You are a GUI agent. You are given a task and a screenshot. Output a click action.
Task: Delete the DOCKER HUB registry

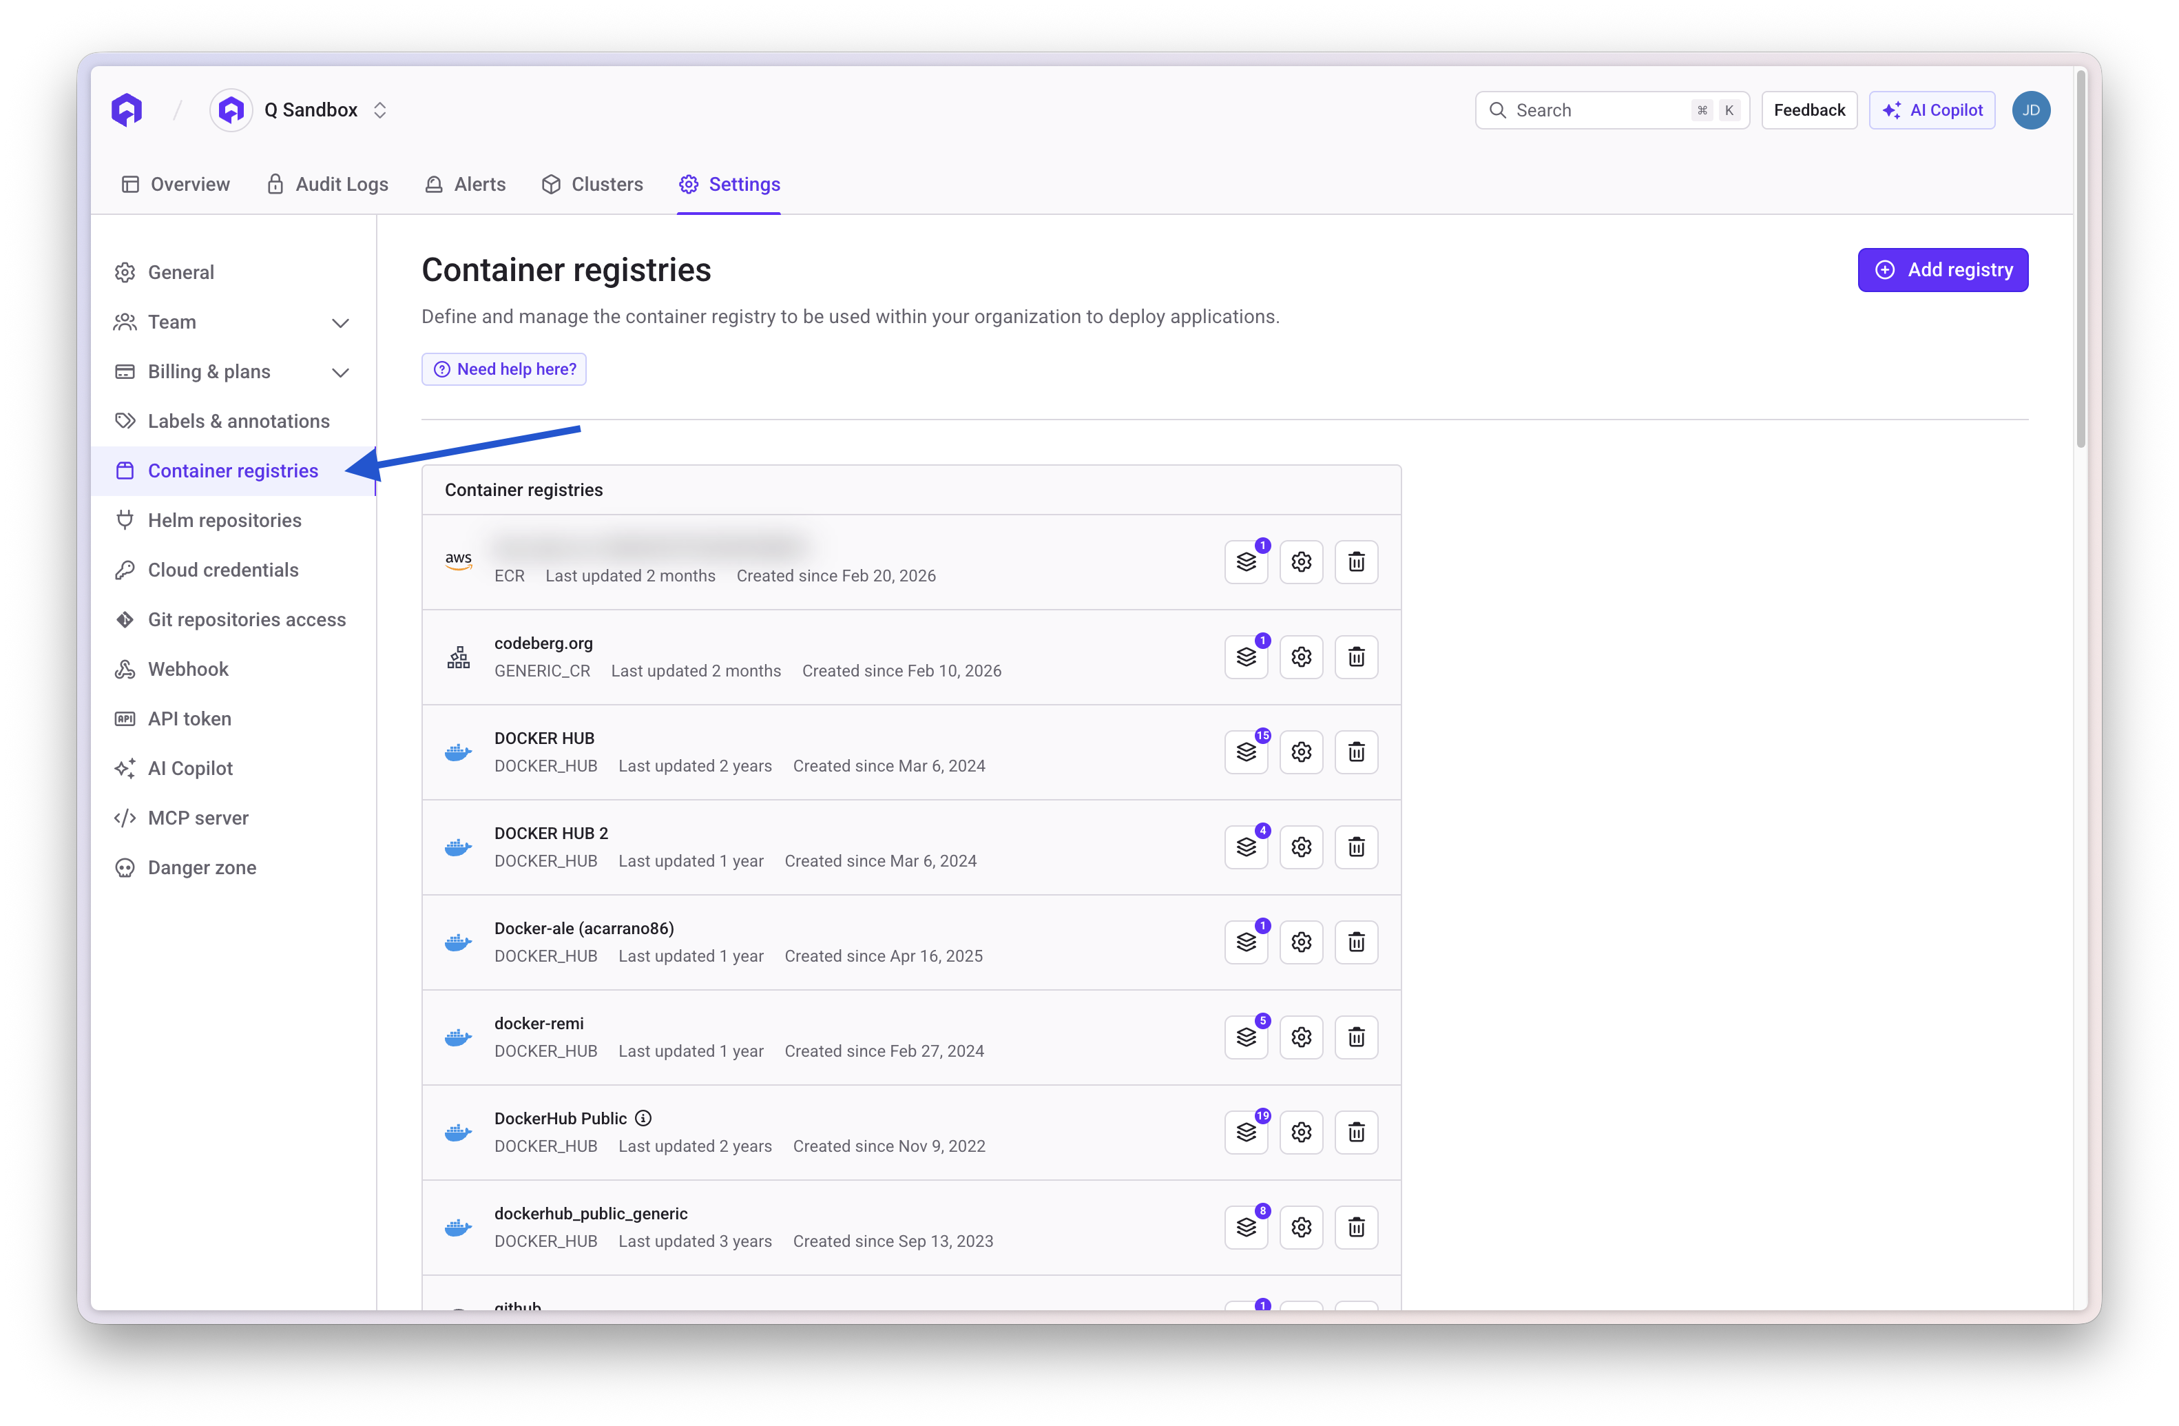click(1356, 752)
